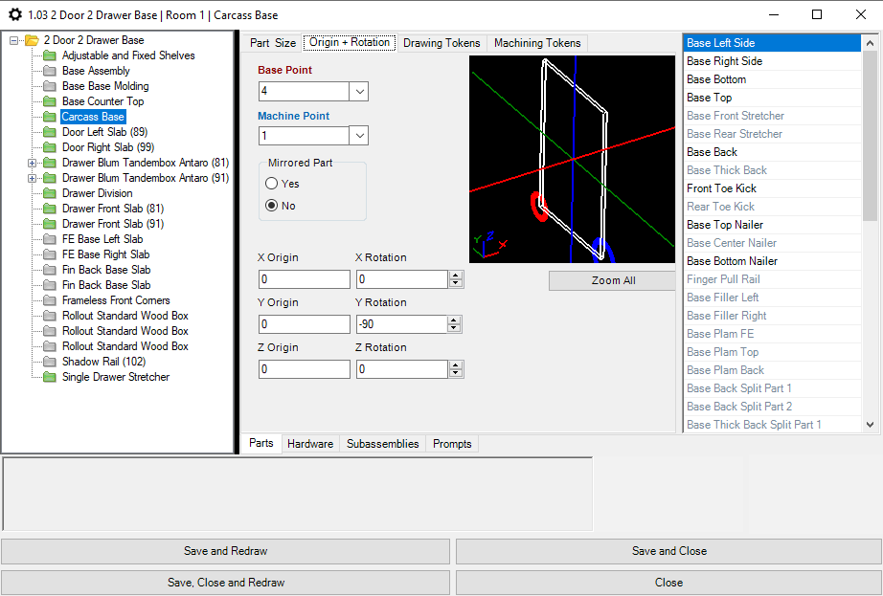Open the Machine Point dropdown
This screenshot has width=883, height=596.
click(359, 137)
